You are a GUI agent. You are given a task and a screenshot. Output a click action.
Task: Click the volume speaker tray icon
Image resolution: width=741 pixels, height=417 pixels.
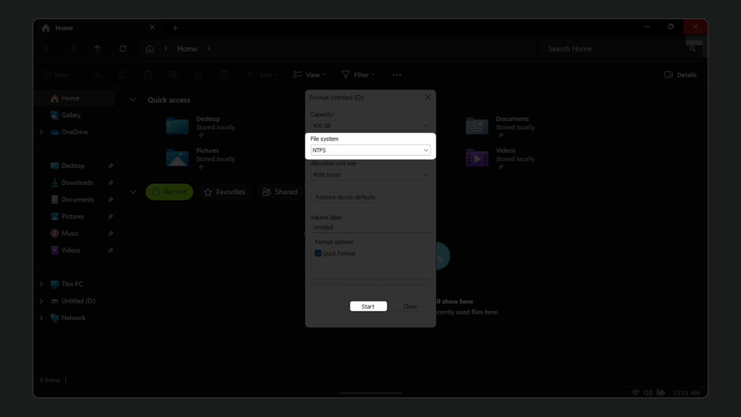pos(648,392)
